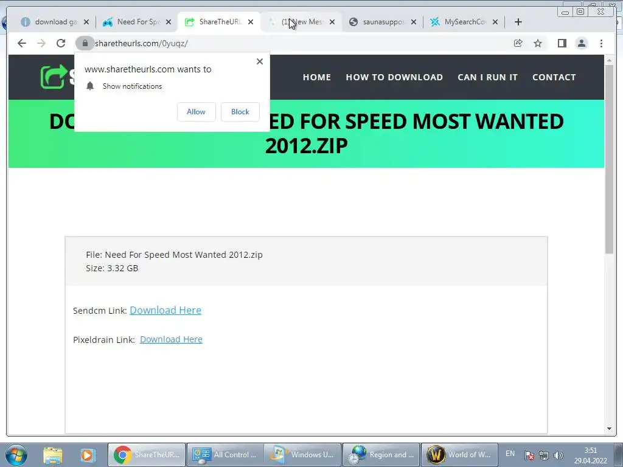Select the file name text line
The width and height of the screenshot is (623, 467).
(174, 255)
